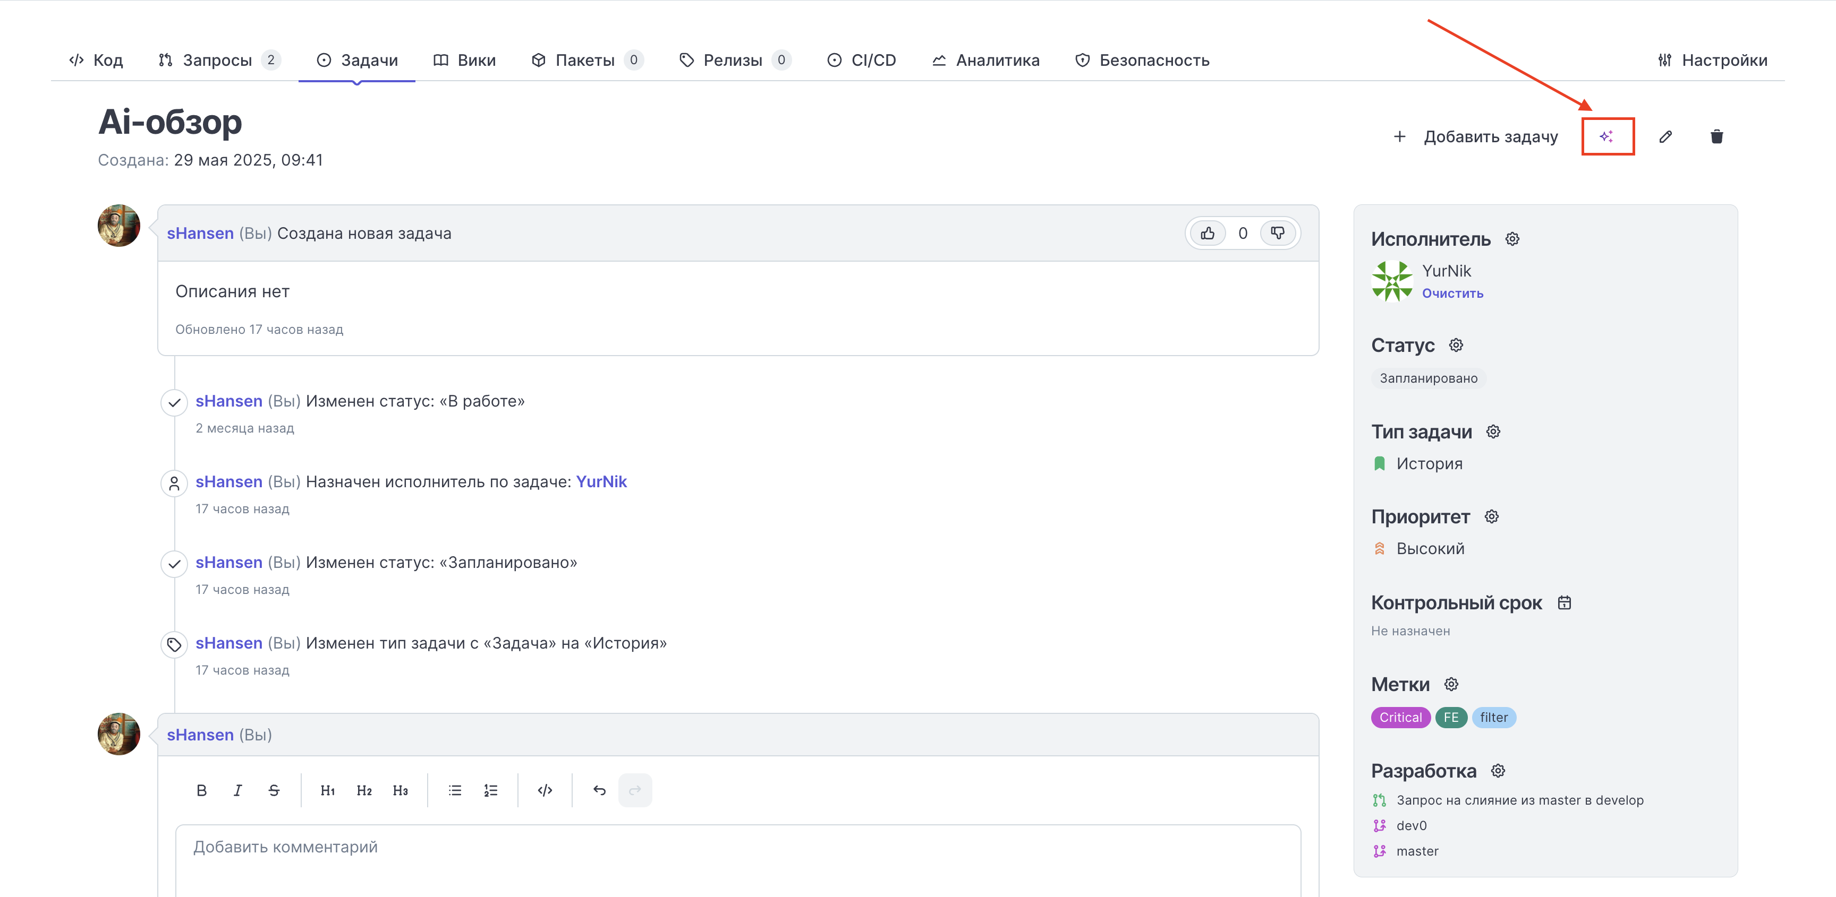Click the Запланировано status badge
Image resolution: width=1836 pixels, height=897 pixels.
point(1429,378)
